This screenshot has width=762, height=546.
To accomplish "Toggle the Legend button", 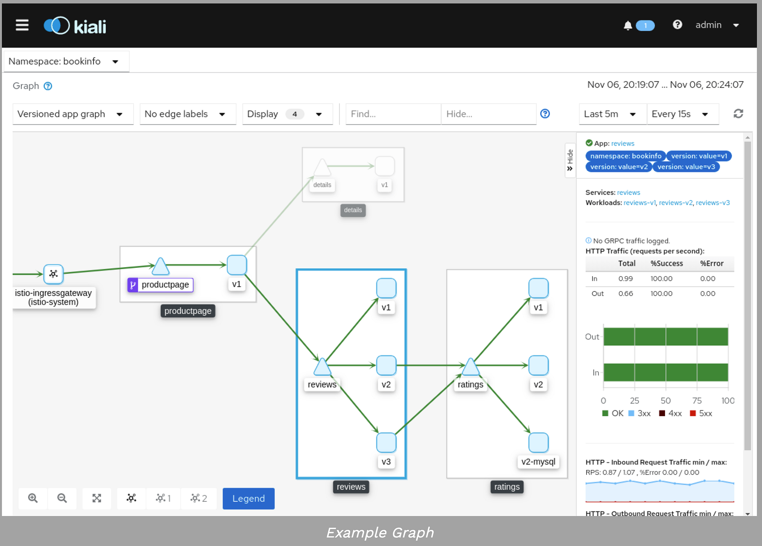I will pos(248,498).
